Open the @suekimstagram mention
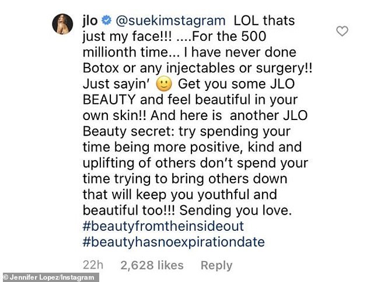 coord(170,21)
